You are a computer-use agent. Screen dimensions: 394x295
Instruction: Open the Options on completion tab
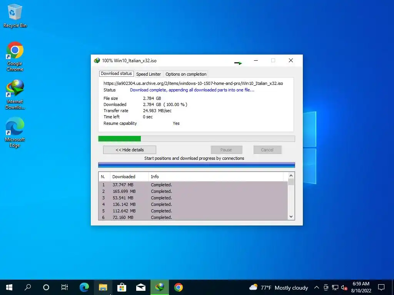(x=186, y=74)
